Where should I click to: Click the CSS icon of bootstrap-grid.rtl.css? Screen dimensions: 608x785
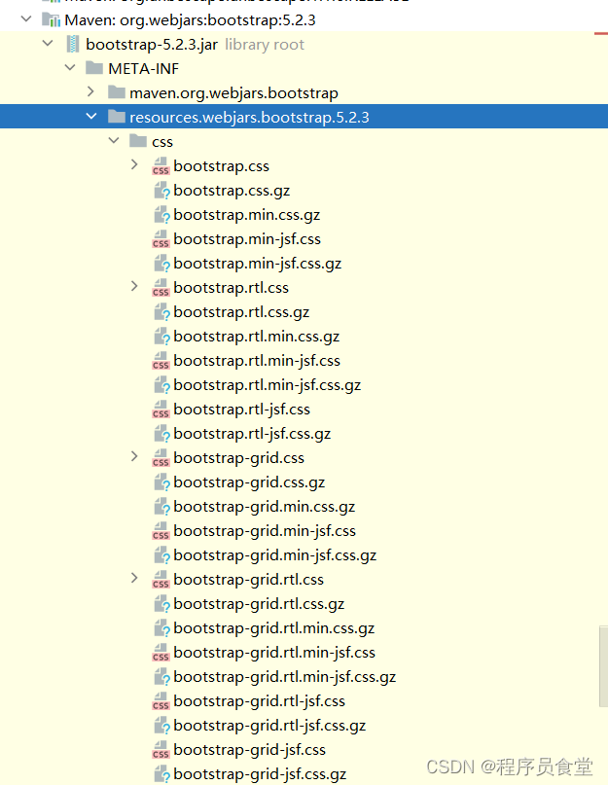[161, 579]
